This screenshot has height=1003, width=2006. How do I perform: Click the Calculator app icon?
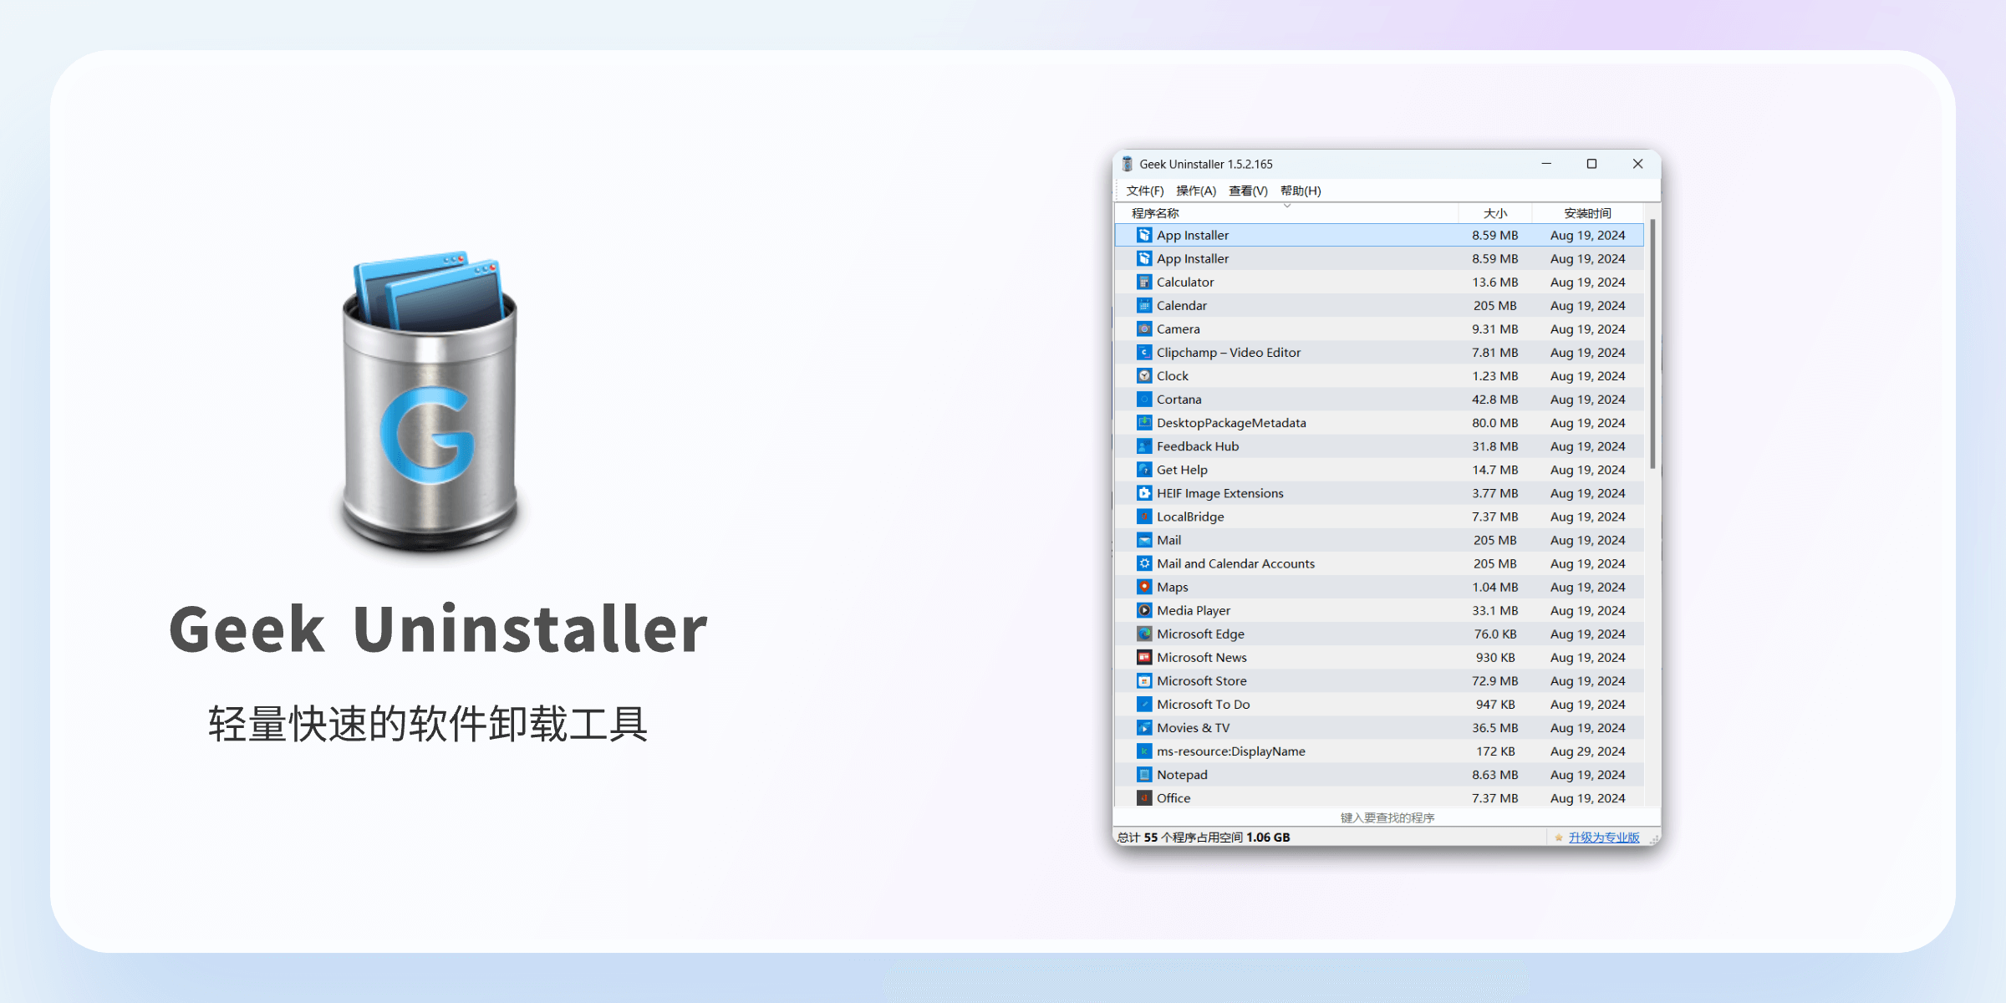(x=1144, y=282)
